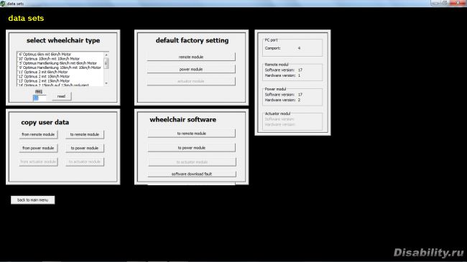The width and height of the screenshot is (467, 262).
Task: Click the list scroll-down arrow
Action: pos(106,83)
